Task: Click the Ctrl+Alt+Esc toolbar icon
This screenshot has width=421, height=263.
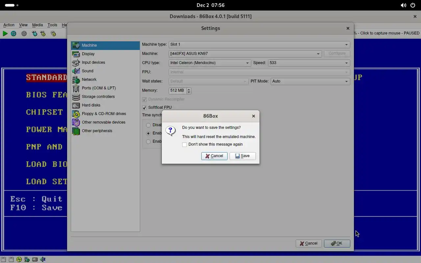Action: [43, 34]
